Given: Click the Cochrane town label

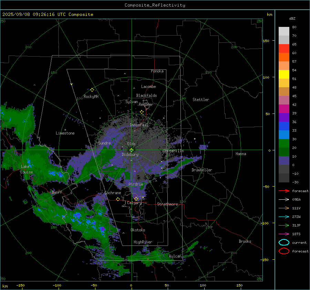Looking at the screenshot, I should pyautogui.click(x=113, y=193).
